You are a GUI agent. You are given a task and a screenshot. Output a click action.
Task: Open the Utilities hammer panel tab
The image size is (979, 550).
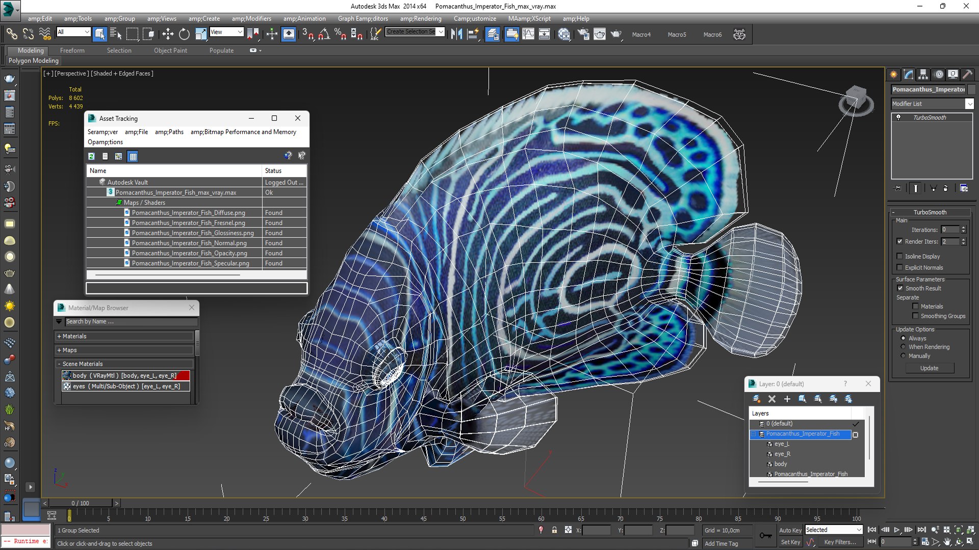(967, 74)
